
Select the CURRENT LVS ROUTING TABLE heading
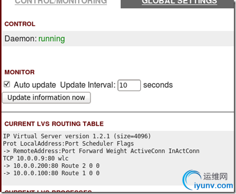coord(54,124)
